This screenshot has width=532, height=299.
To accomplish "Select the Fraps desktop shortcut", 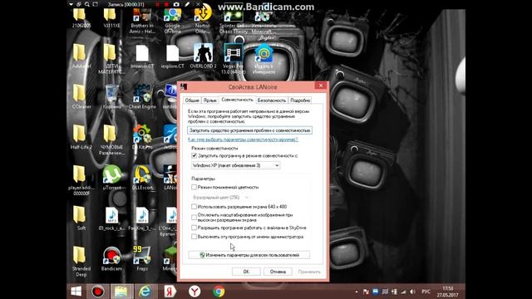I will point(142,258).
